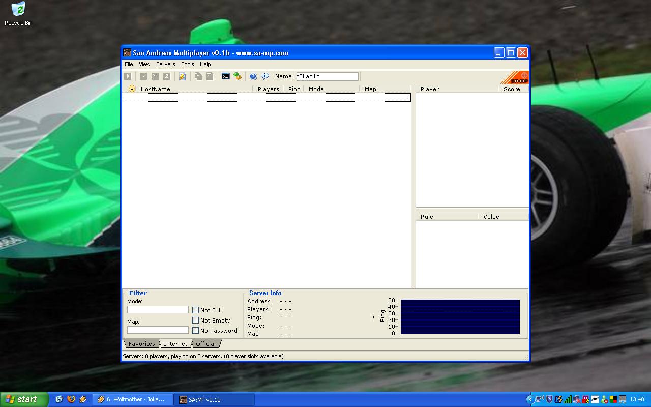Click the Windows start button
This screenshot has height=407, width=651.
tap(24, 399)
